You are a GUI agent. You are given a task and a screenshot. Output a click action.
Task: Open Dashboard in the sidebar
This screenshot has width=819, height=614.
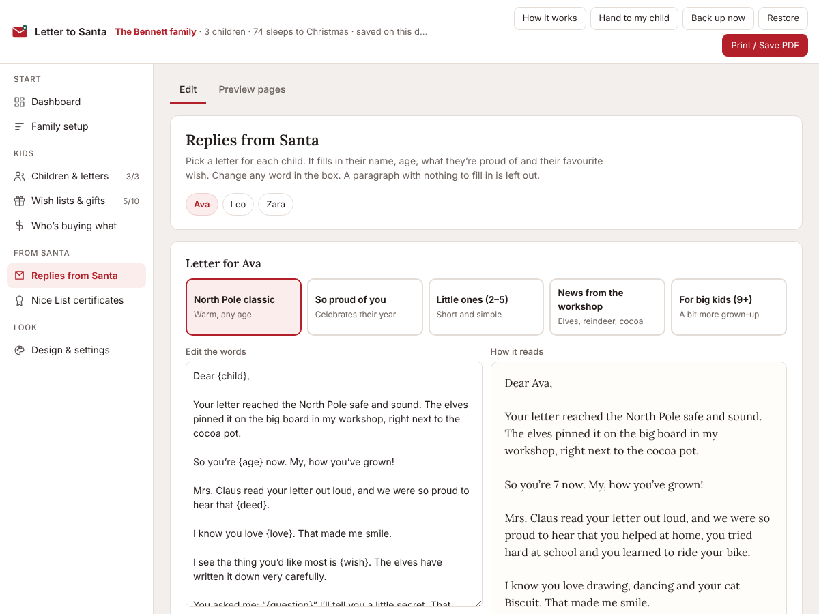click(x=76, y=102)
